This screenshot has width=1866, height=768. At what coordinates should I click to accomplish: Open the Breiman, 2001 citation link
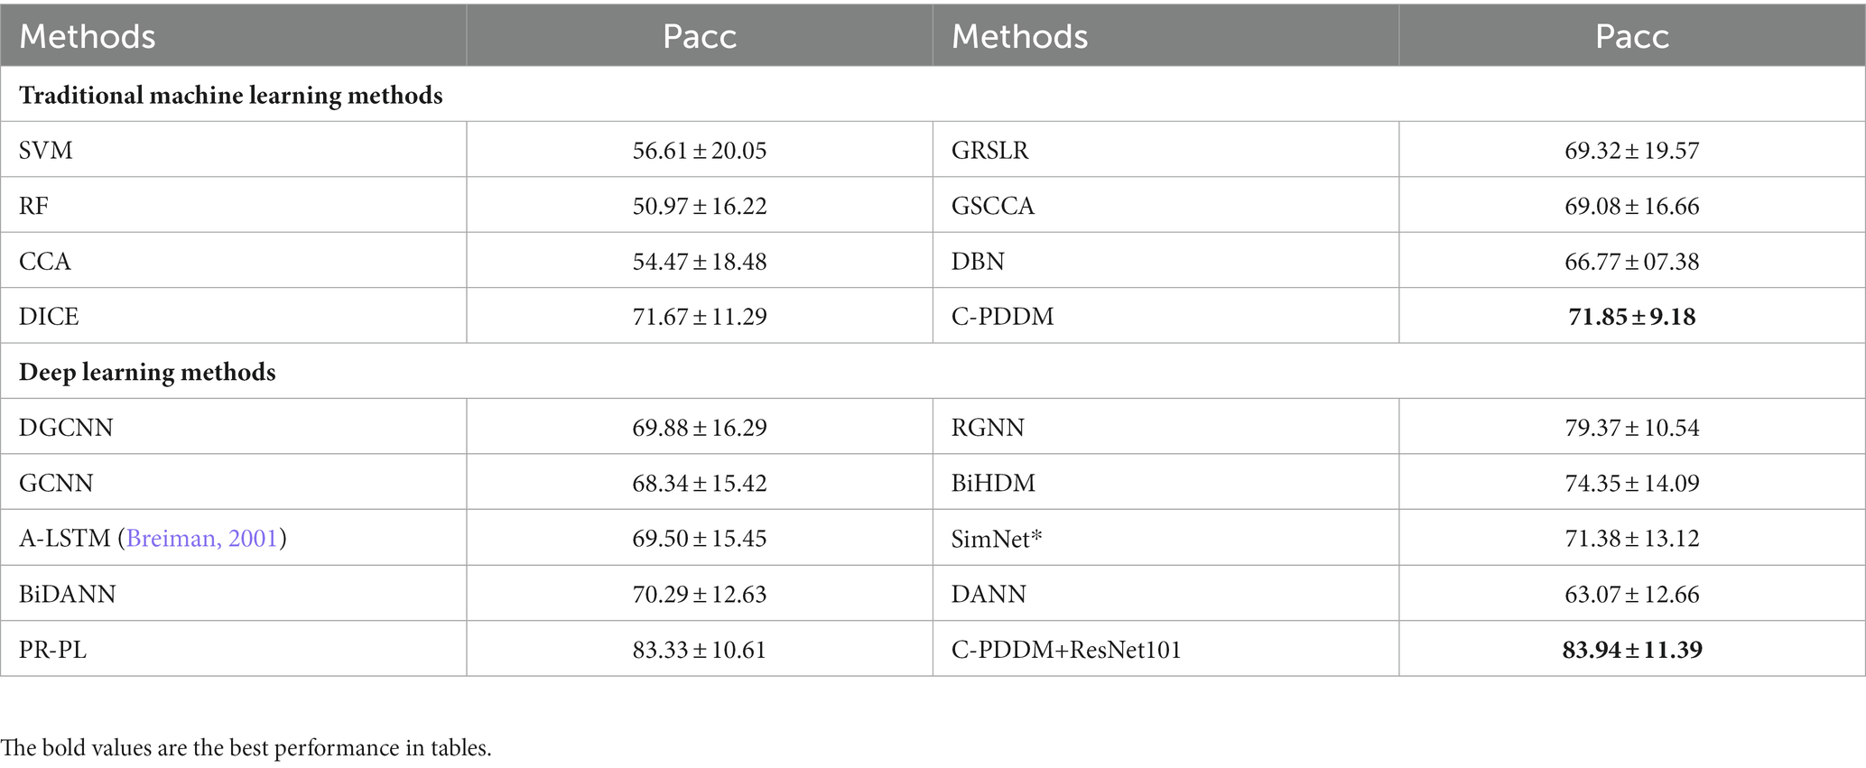point(202,539)
